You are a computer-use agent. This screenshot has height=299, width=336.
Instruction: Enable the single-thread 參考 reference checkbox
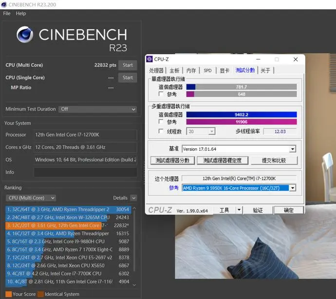tap(161, 94)
